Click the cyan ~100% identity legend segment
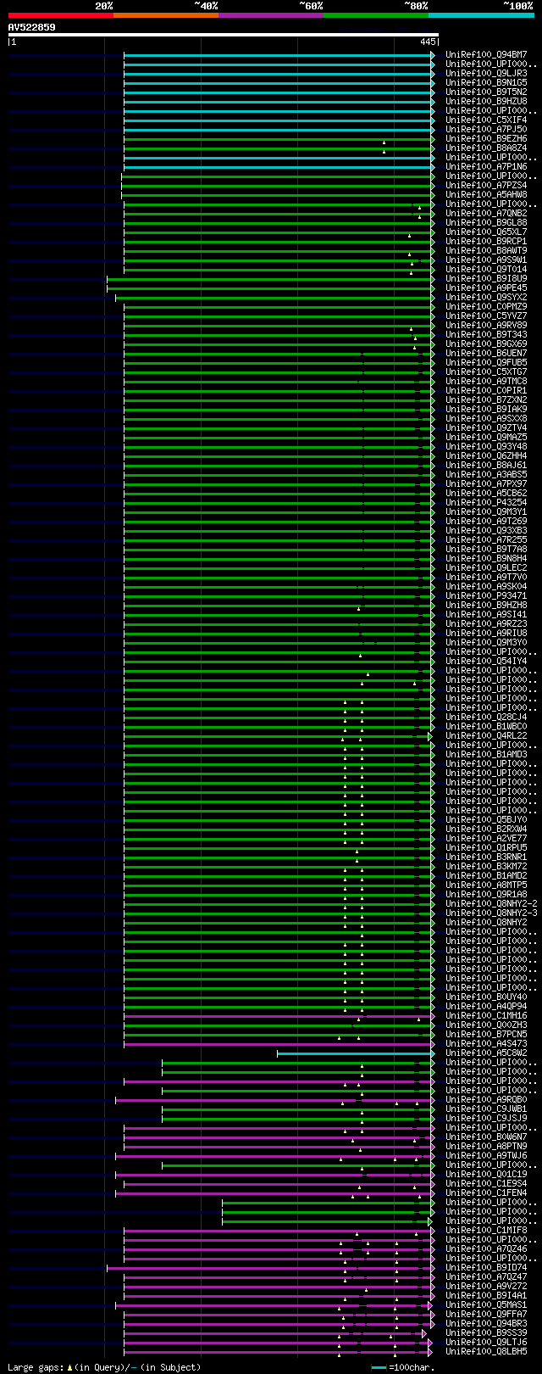 pyautogui.click(x=481, y=15)
